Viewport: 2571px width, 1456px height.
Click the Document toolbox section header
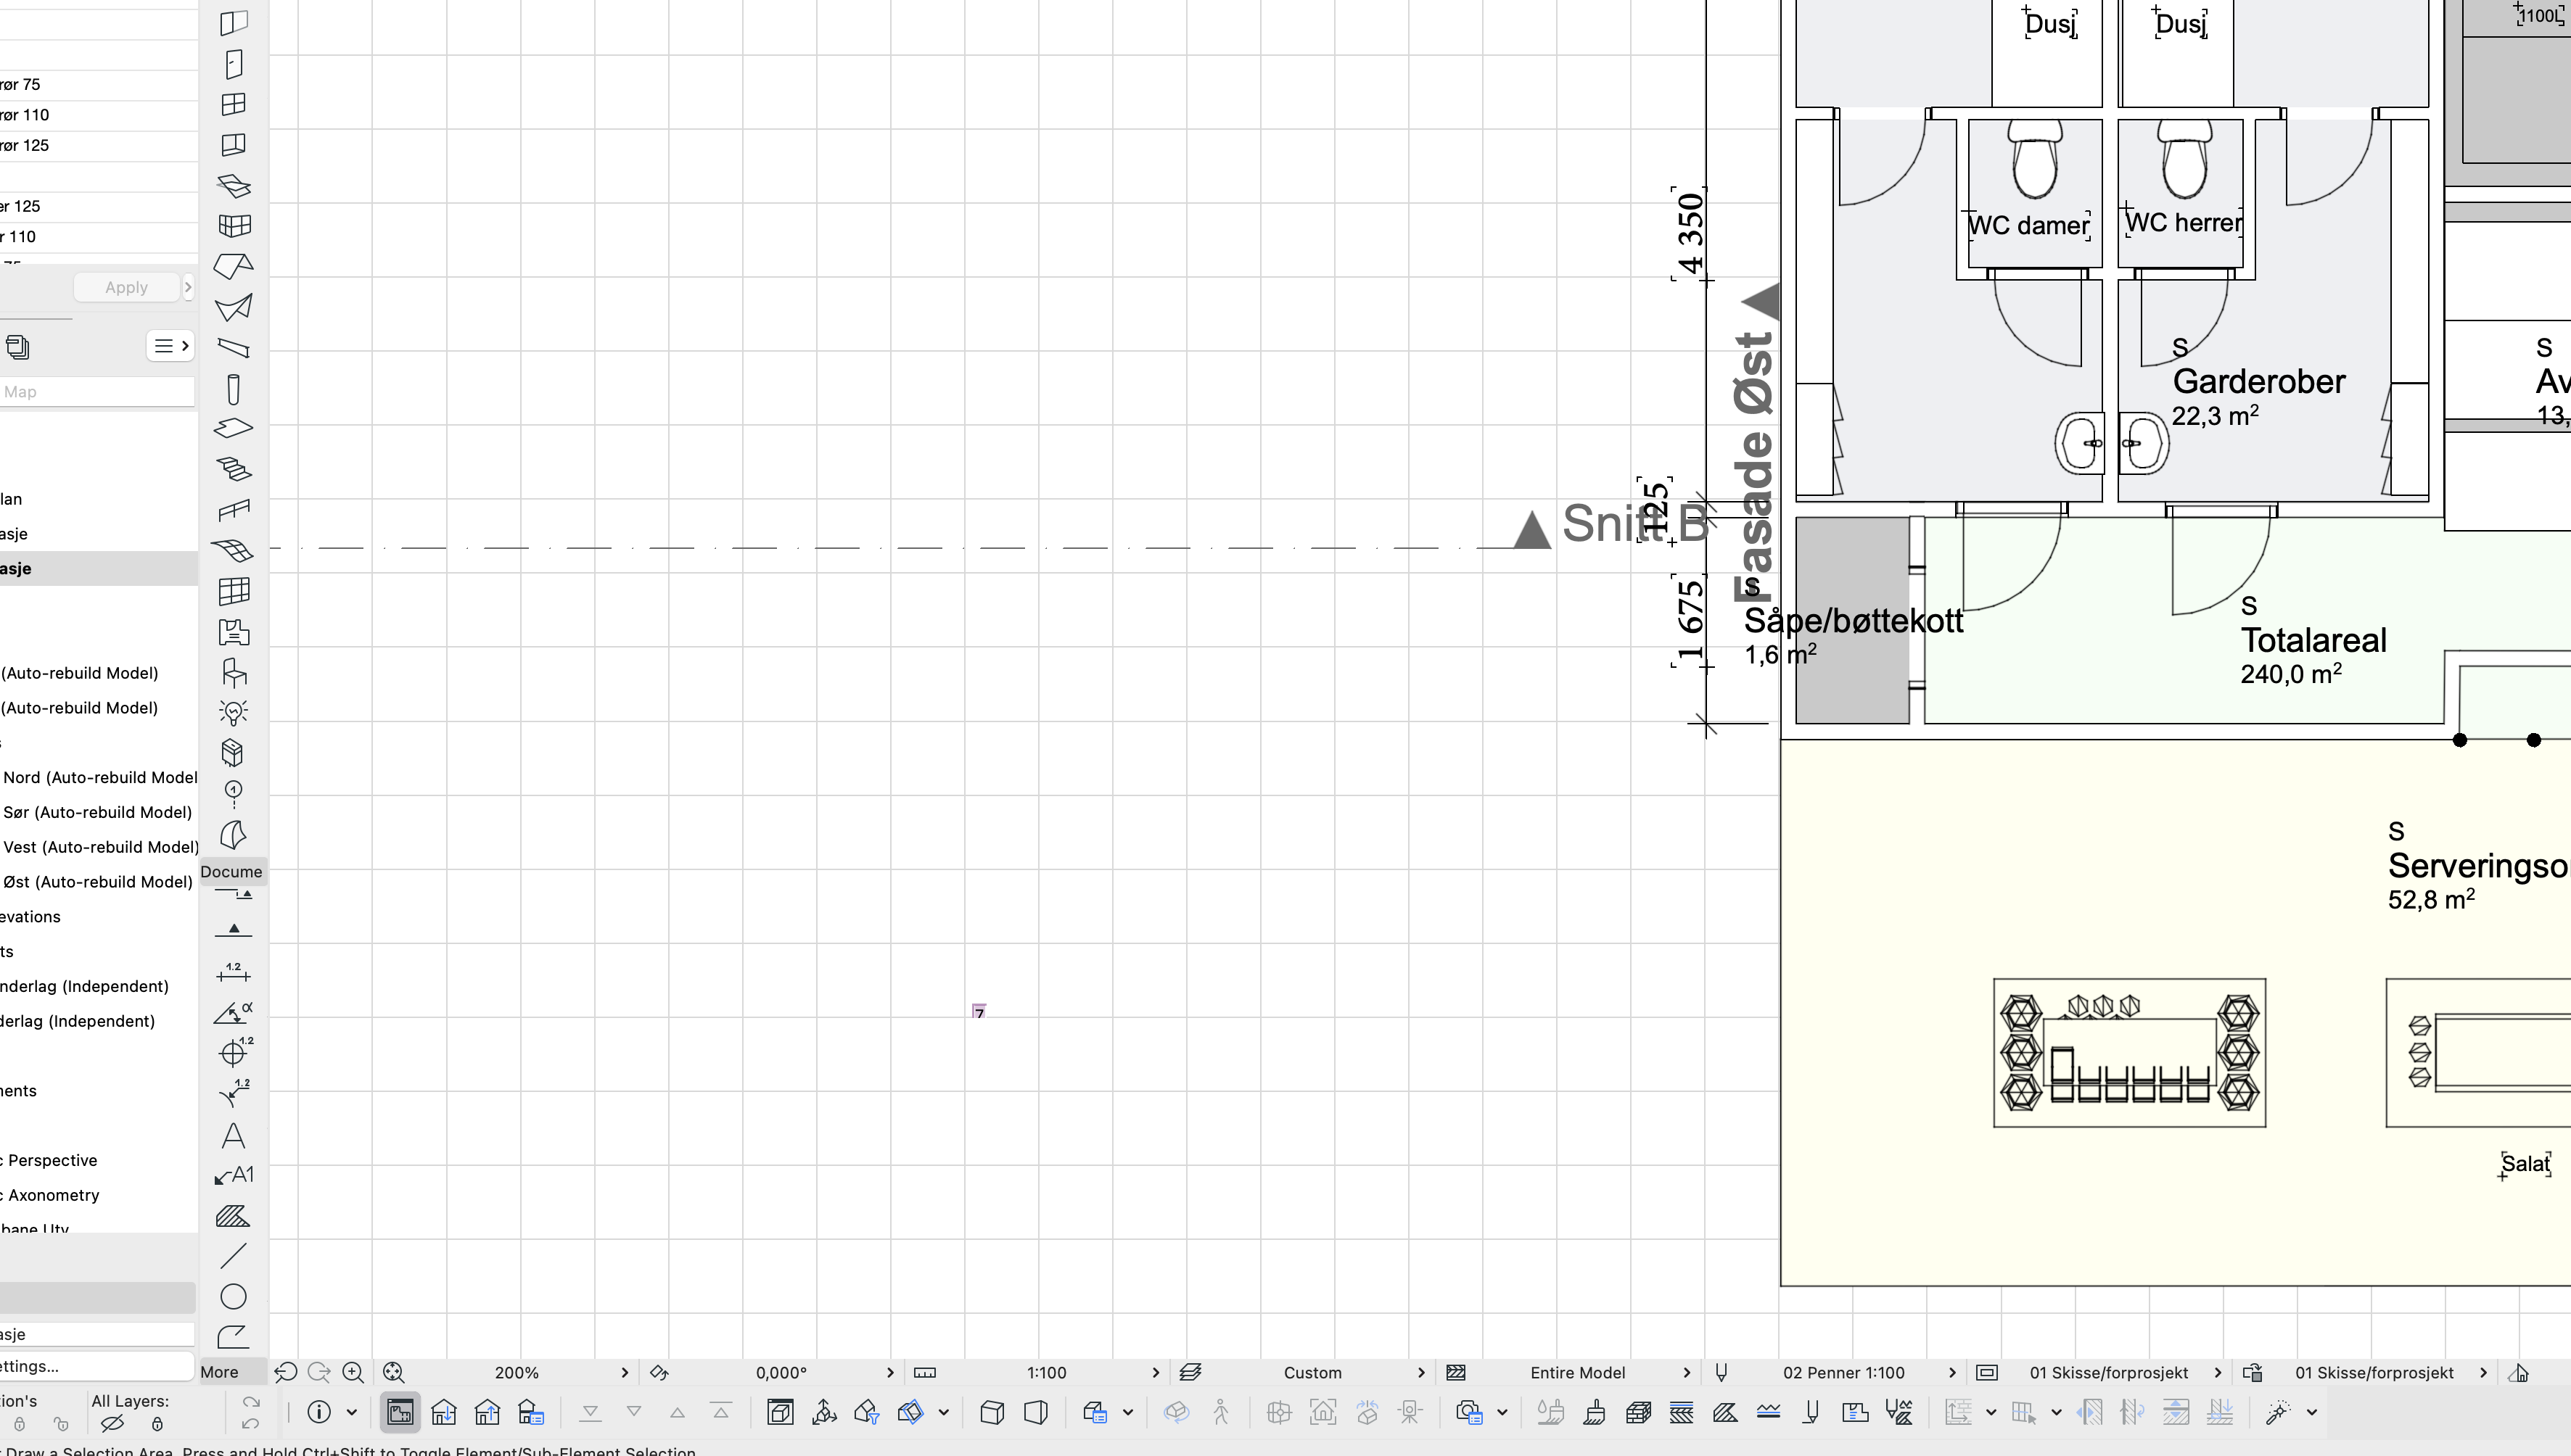point(232,871)
